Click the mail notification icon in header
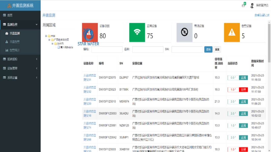Image resolution: width=271 pixels, height=152 pixels. click(x=243, y=6)
